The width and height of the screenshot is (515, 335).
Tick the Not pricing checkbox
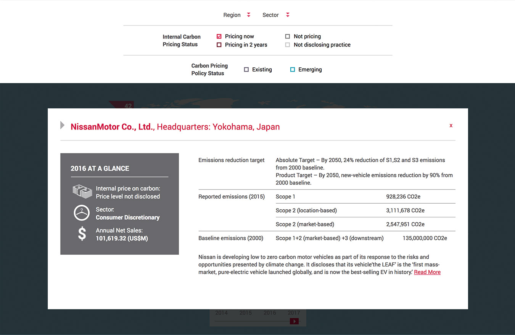[x=288, y=37]
